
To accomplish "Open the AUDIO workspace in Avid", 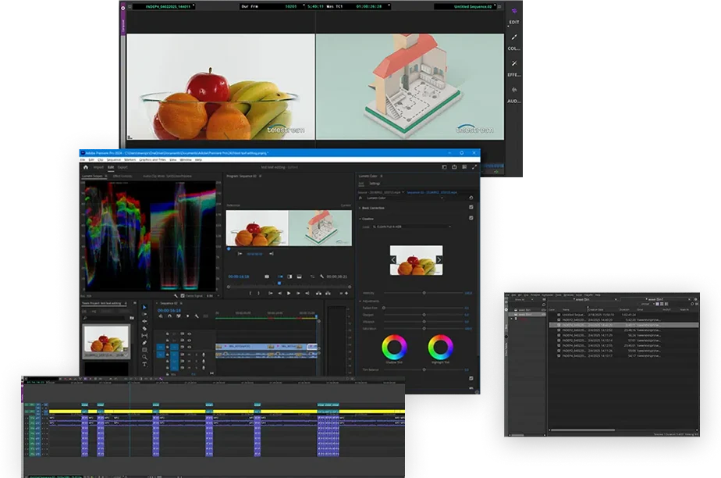I will (514, 95).
